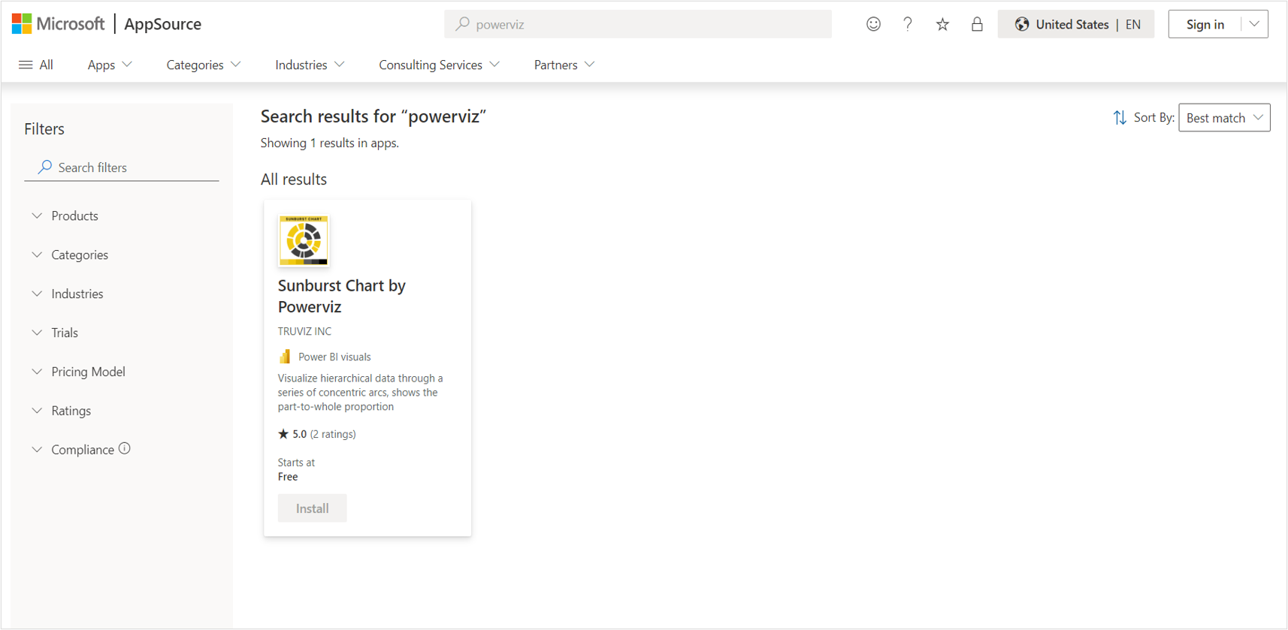
Task: Open the Sign in dropdown arrow
Action: (x=1254, y=24)
